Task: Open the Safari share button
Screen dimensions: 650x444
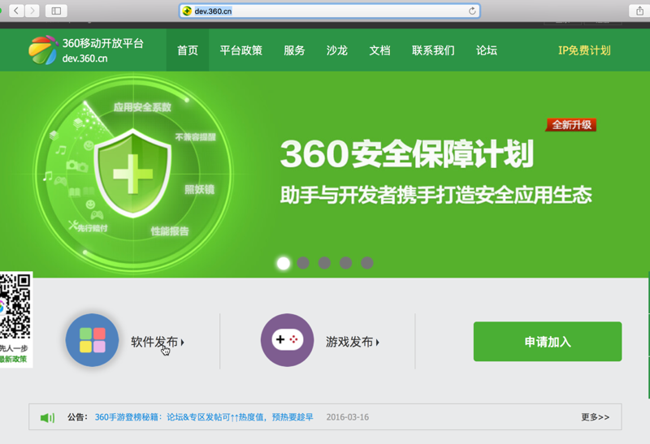Action: (639, 11)
